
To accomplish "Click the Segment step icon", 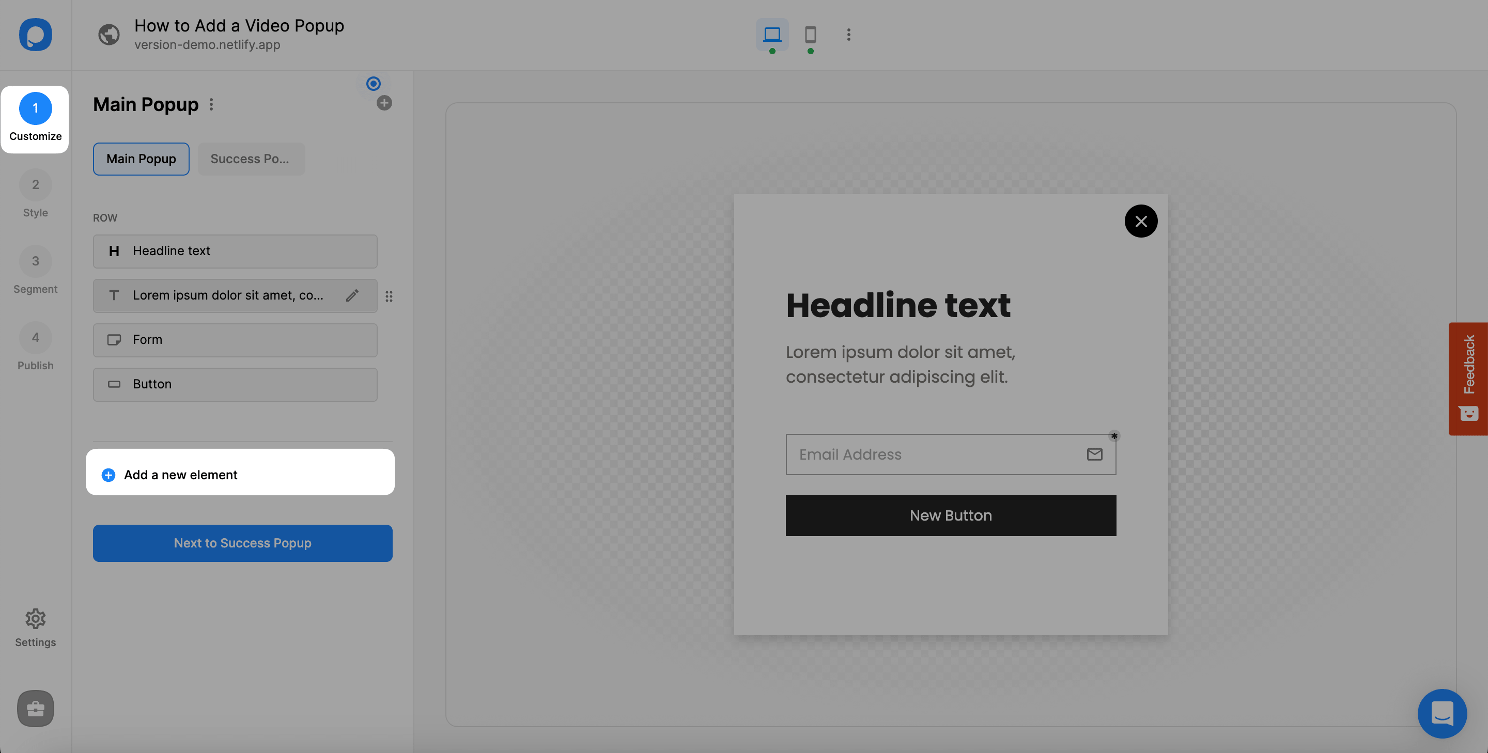I will (x=36, y=262).
